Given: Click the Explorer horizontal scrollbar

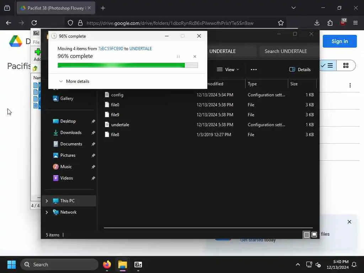Looking at the screenshot, I should [x=208, y=228].
